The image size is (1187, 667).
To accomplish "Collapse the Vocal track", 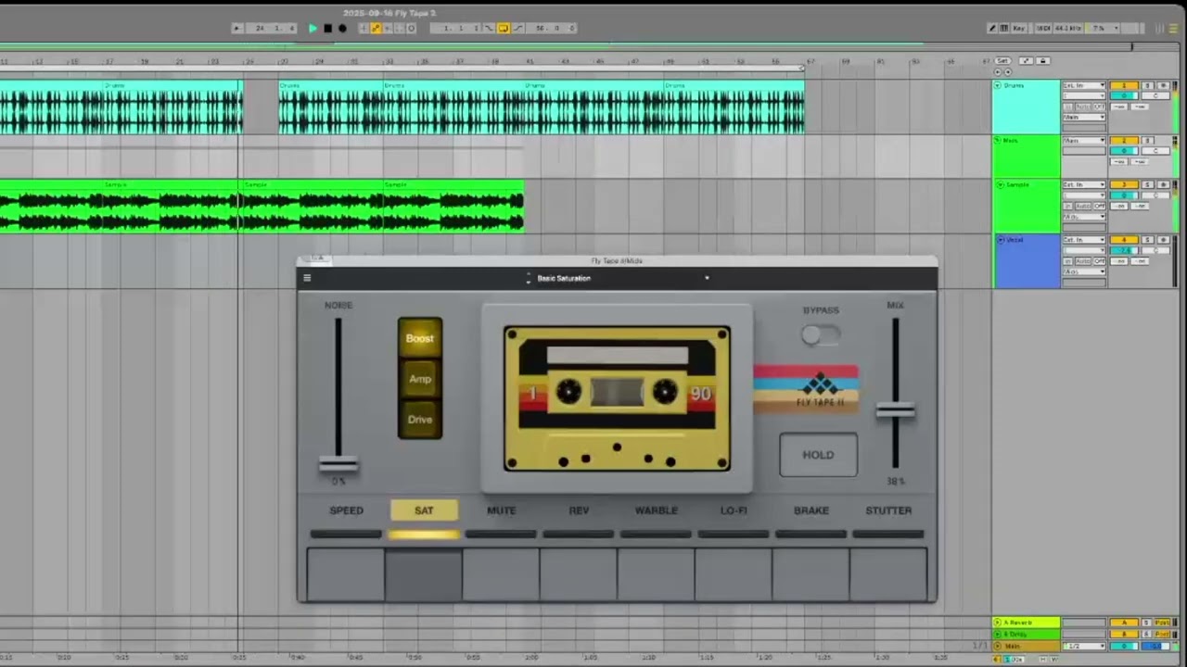I will [1001, 240].
